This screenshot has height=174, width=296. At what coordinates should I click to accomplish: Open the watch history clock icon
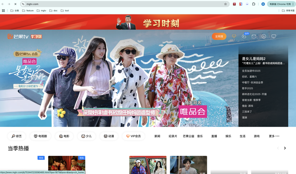point(264,36)
